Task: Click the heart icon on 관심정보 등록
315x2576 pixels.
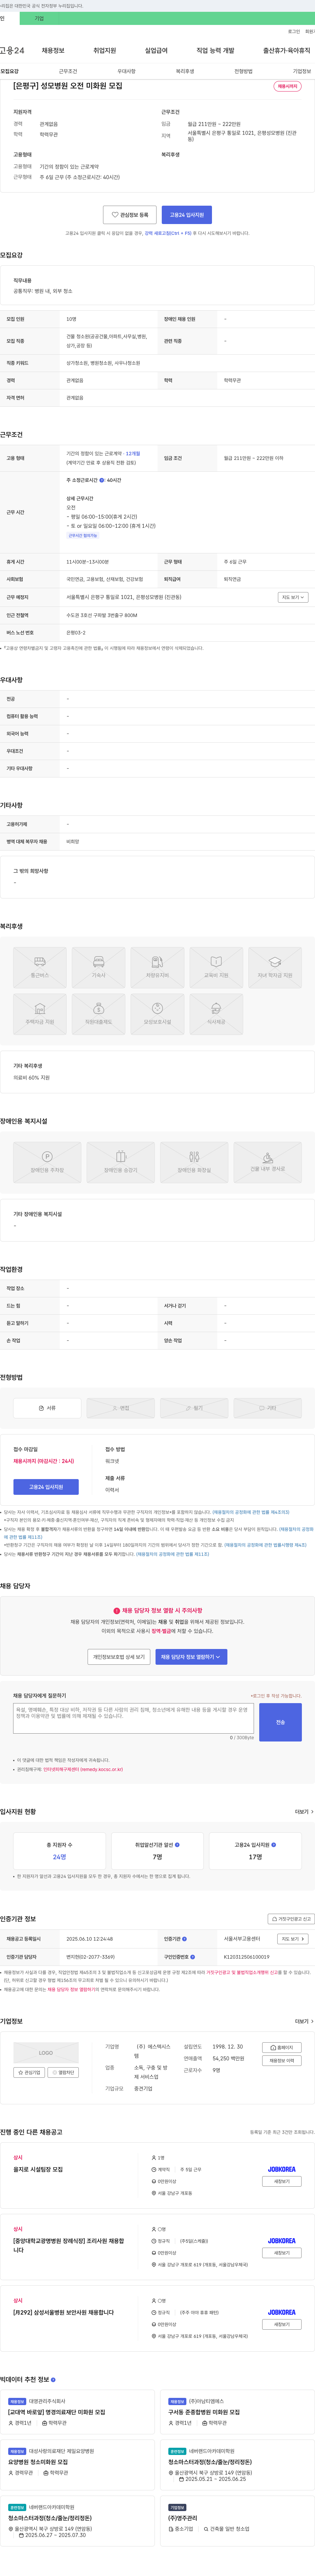Action: tap(115, 215)
